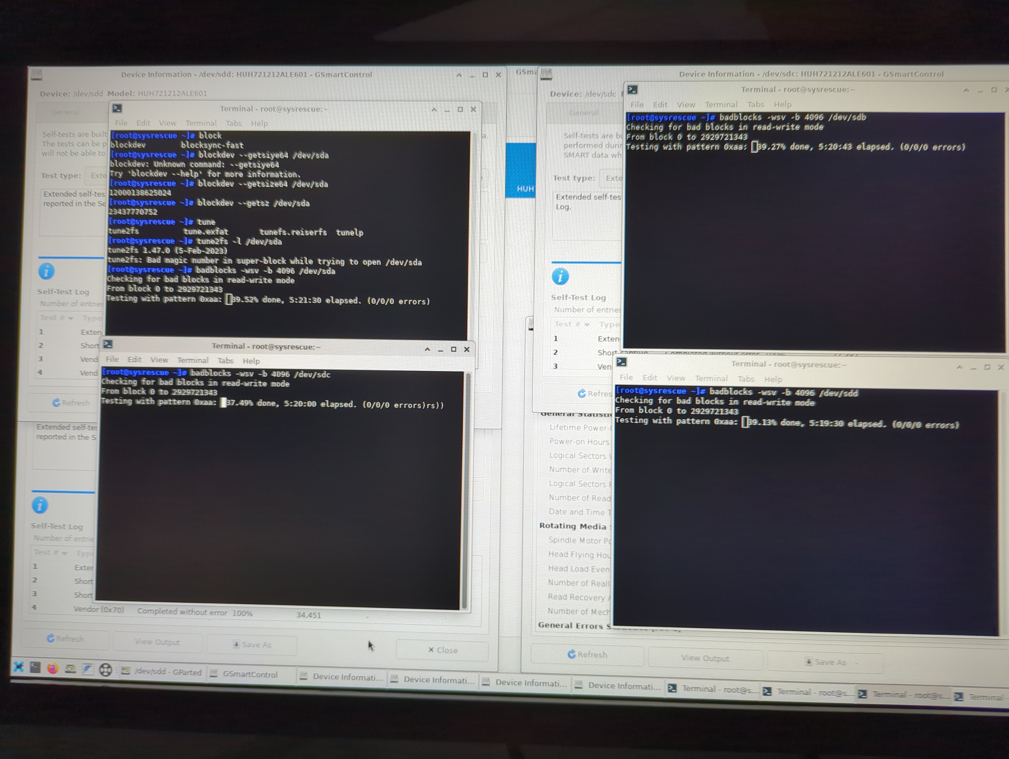Open Test type dropdown in /dev/sdd window
The image size is (1009, 759).
point(97,176)
